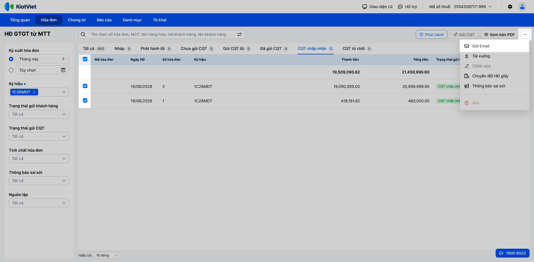Open Trạng thái gửi CQT dropdown
The height and width of the screenshot is (262, 534).
[x=39, y=136]
